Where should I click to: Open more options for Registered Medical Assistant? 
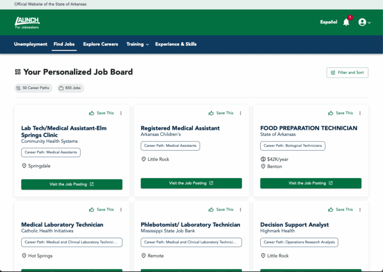pyautogui.click(x=241, y=113)
